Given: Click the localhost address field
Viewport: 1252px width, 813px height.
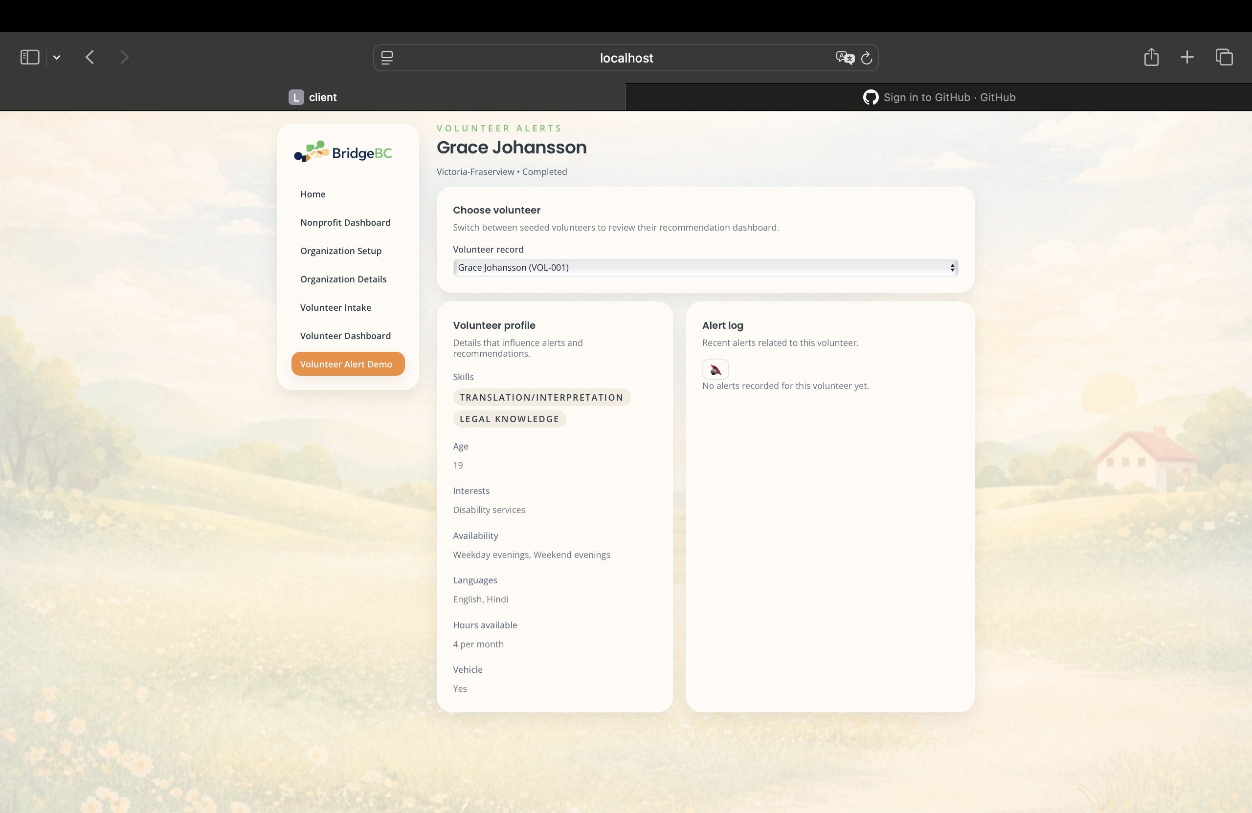Looking at the screenshot, I should (626, 58).
